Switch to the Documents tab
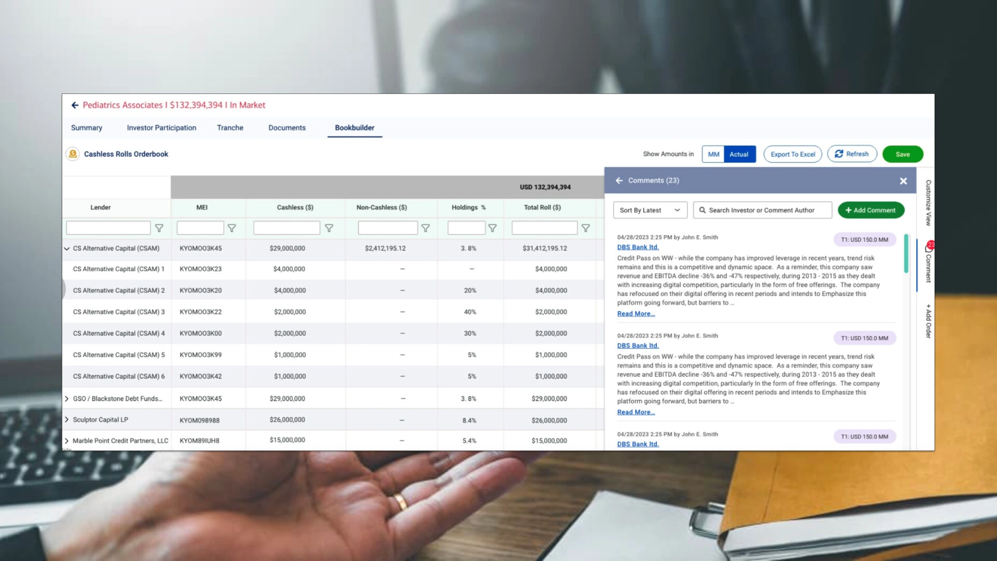 [x=287, y=128]
